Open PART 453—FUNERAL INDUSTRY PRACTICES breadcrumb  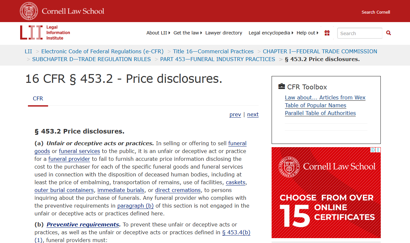click(x=218, y=59)
